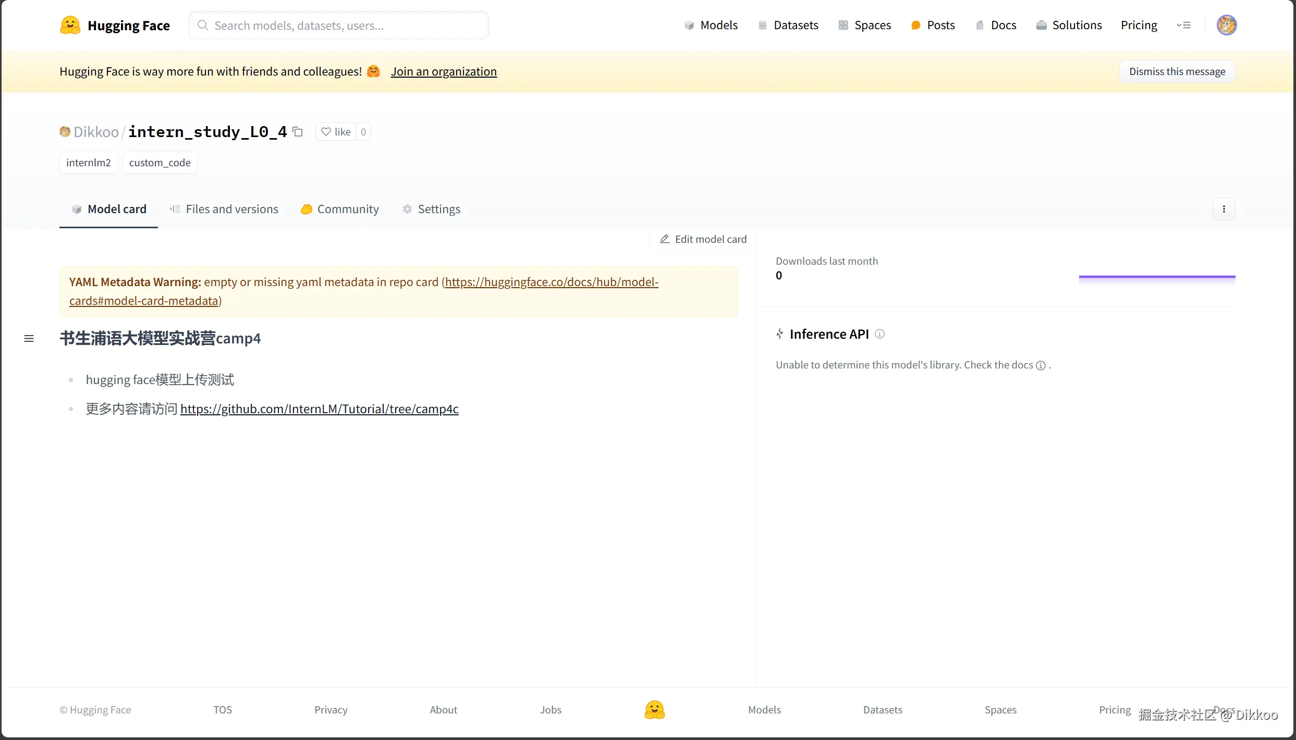This screenshot has height=740, width=1296.
Task: Go to the Settings tab
Action: pyautogui.click(x=432, y=209)
